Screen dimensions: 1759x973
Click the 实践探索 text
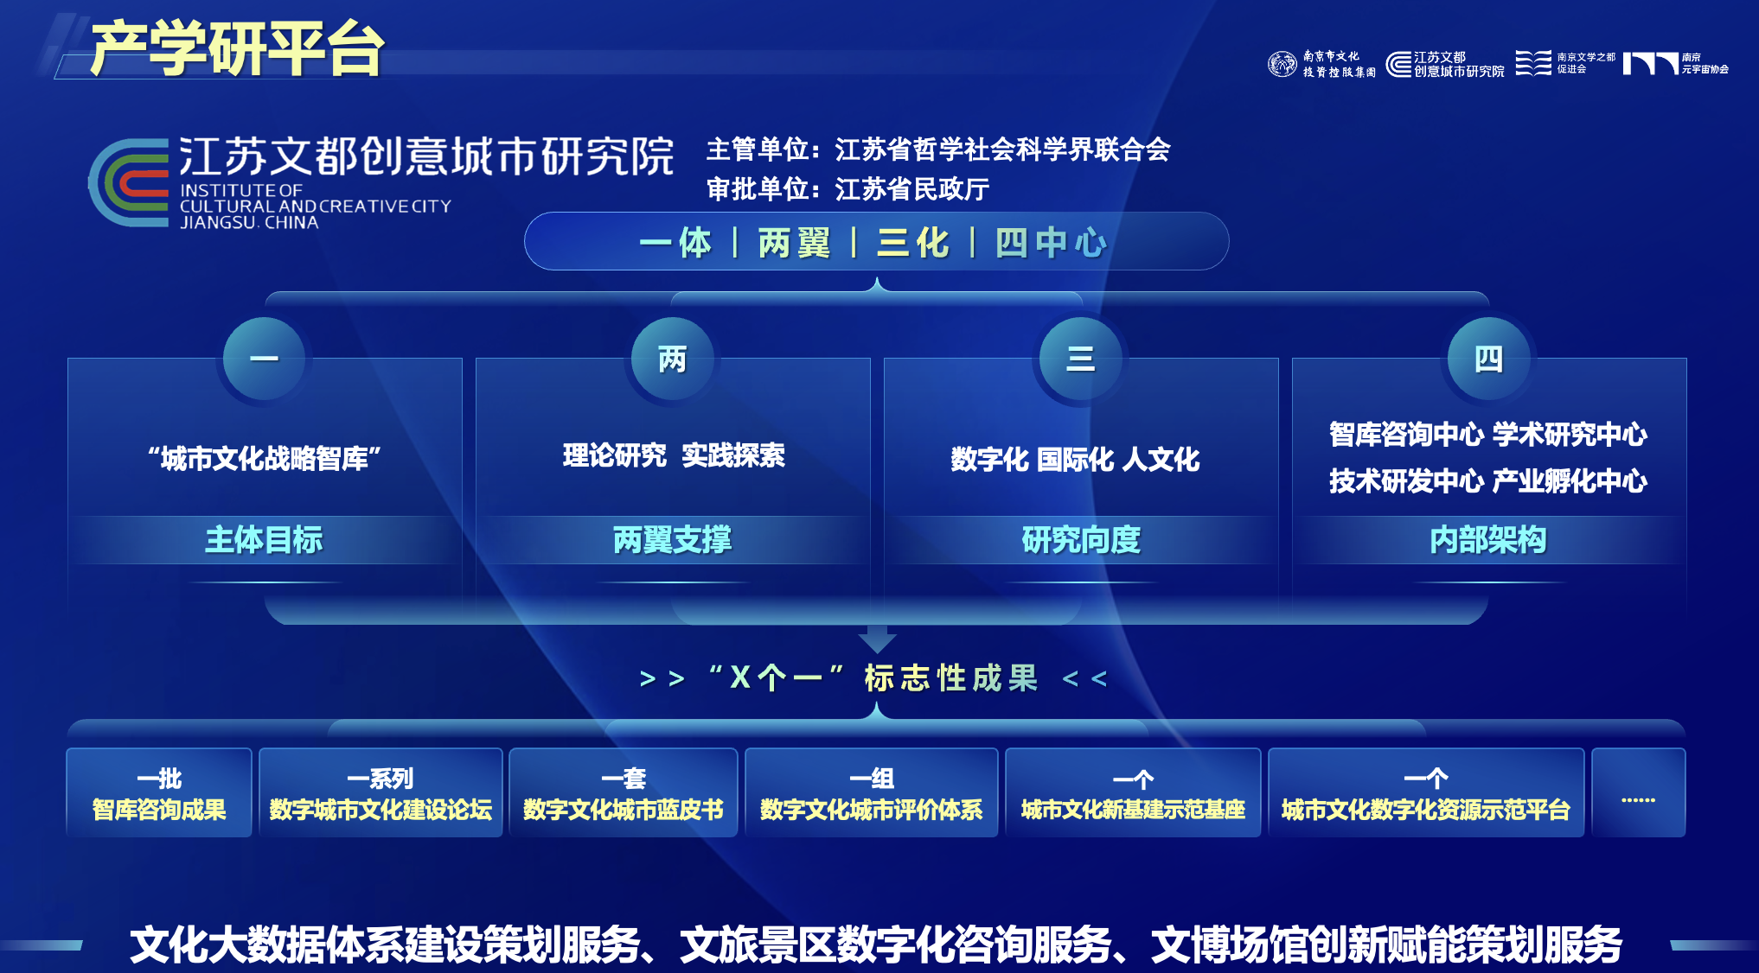pyautogui.click(x=733, y=455)
